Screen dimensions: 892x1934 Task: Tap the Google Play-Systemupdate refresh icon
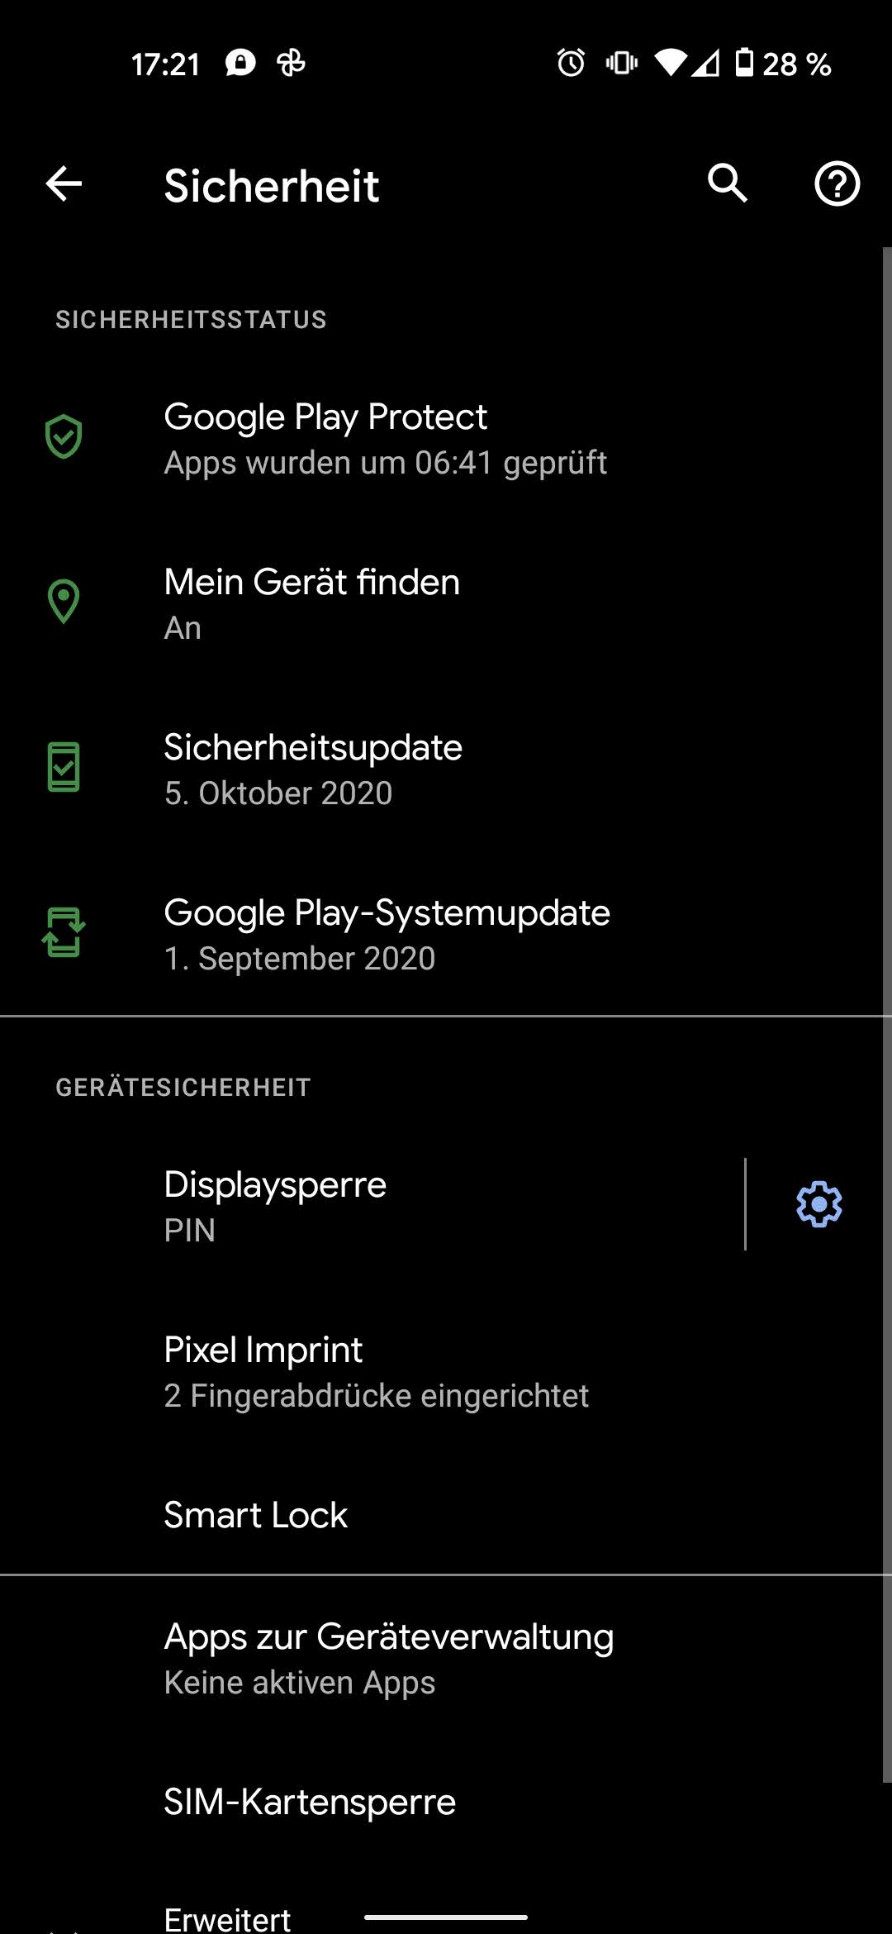(64, 932)
